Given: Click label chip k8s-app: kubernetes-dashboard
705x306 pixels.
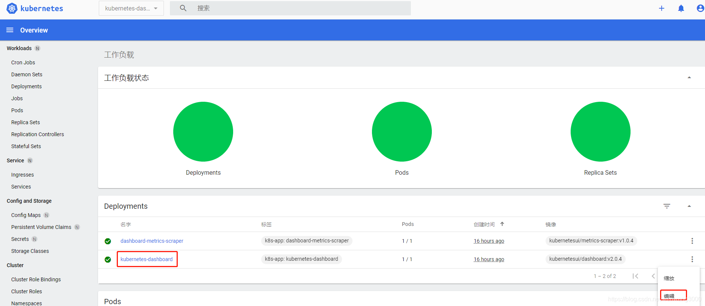Looking at the screenshot, I should pyautogui.click(x=302, y=259).
